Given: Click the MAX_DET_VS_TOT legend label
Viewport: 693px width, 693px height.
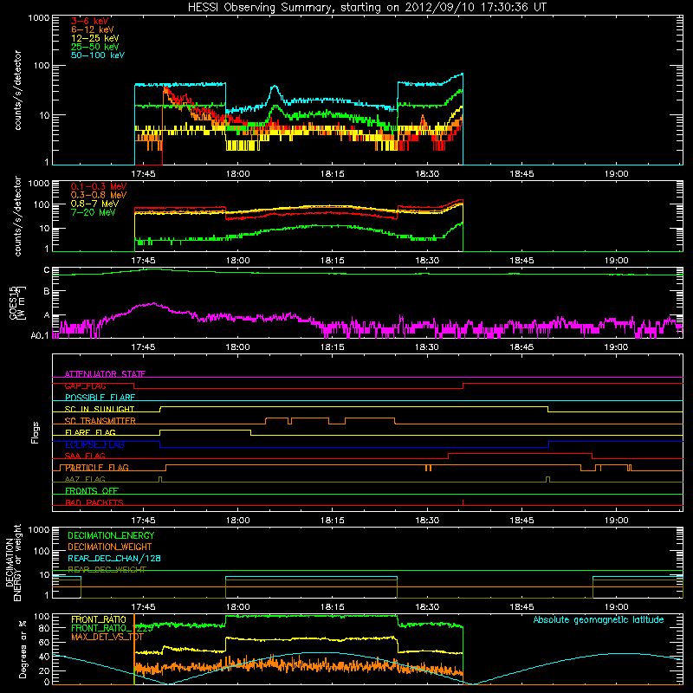Looking at the screenshot, I should tap(107, 637).
